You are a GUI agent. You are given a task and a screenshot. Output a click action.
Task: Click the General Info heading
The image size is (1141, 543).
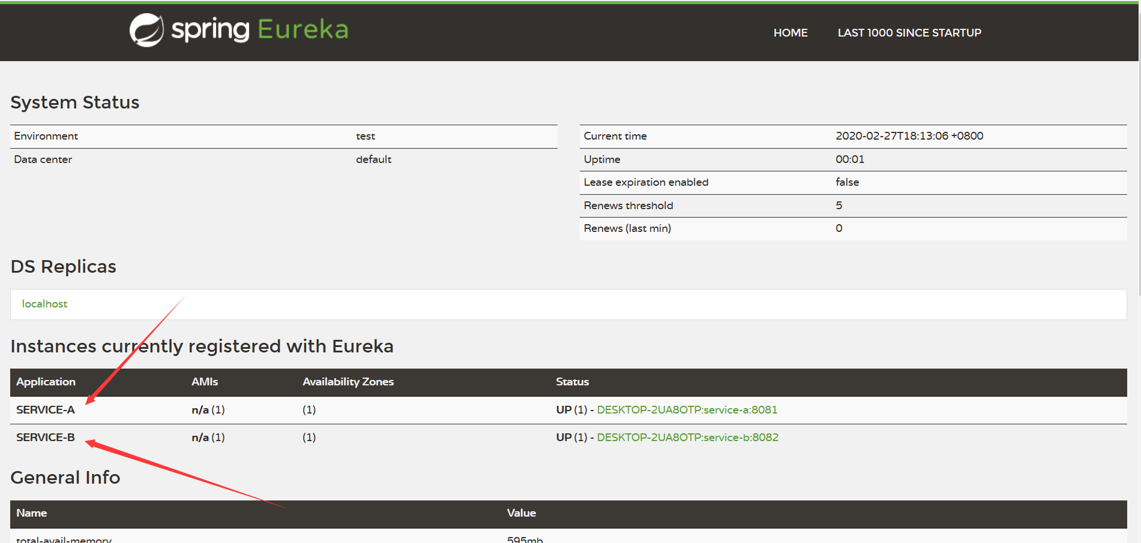[x=65, y=478]
